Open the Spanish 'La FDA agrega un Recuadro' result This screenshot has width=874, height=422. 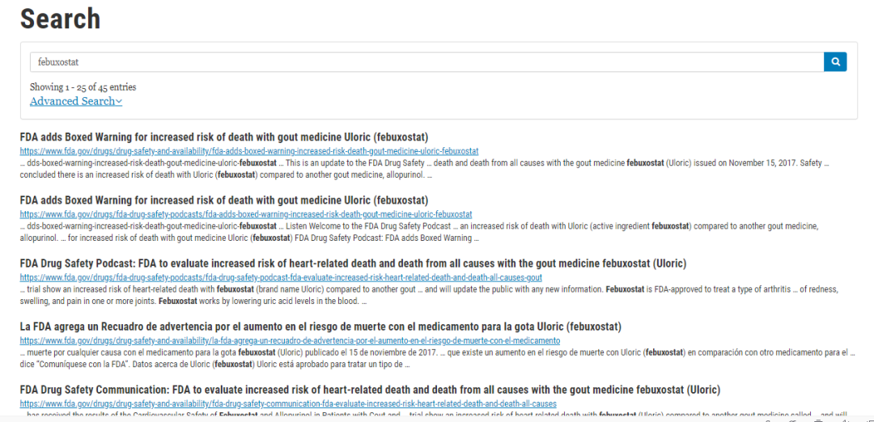click(320, 327)
